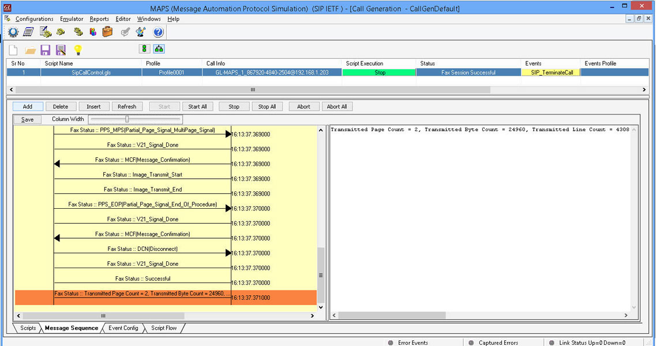This screenshot has width=657, height=346.
Task: Click the Error Events status indicator dot
Action: (391, 343)
